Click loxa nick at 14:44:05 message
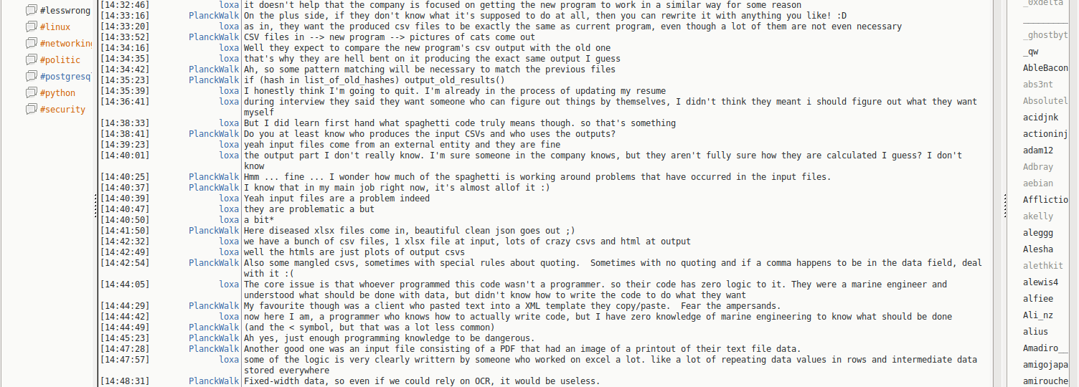This screenshot has width=1079, height=387. coord(229,284)
